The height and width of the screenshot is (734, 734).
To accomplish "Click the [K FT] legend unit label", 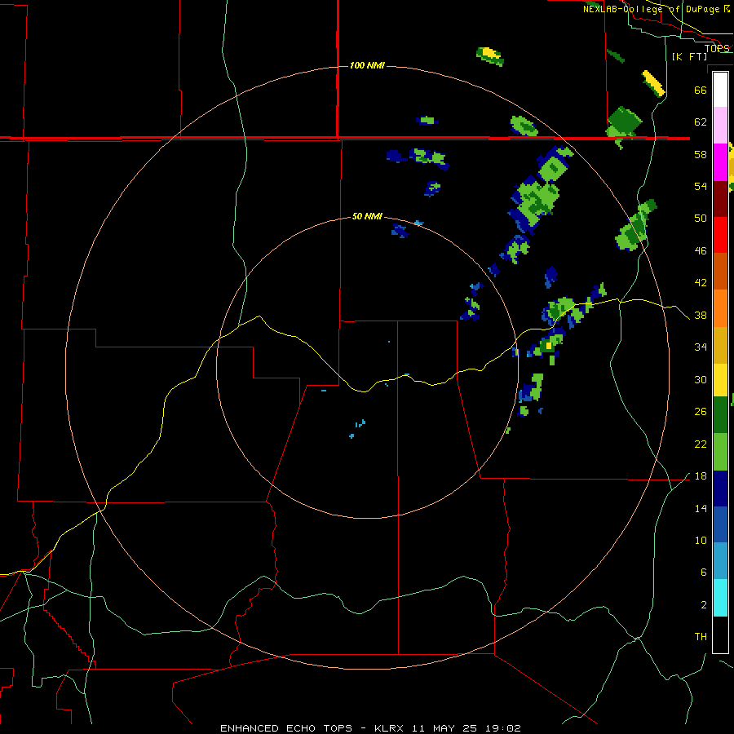I will tap(689, 56).
